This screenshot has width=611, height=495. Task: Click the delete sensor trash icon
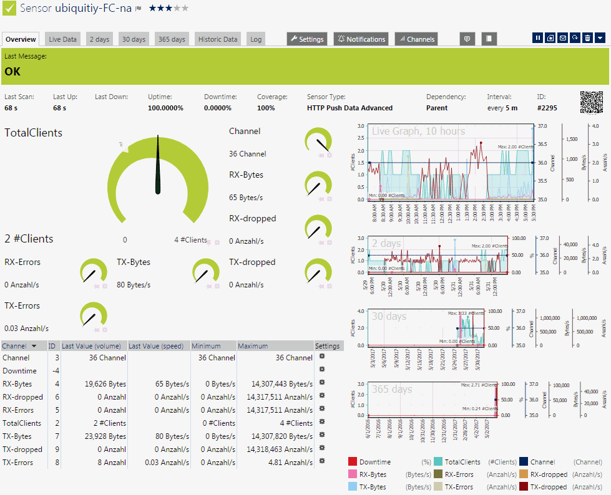tap(588, 38)
